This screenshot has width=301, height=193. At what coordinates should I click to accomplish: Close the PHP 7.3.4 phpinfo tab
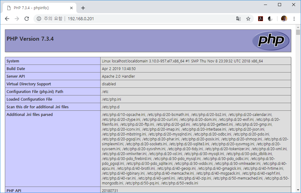pos(71,8)
